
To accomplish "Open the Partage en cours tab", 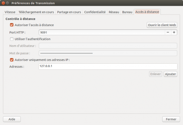I will tap(69, 12).
